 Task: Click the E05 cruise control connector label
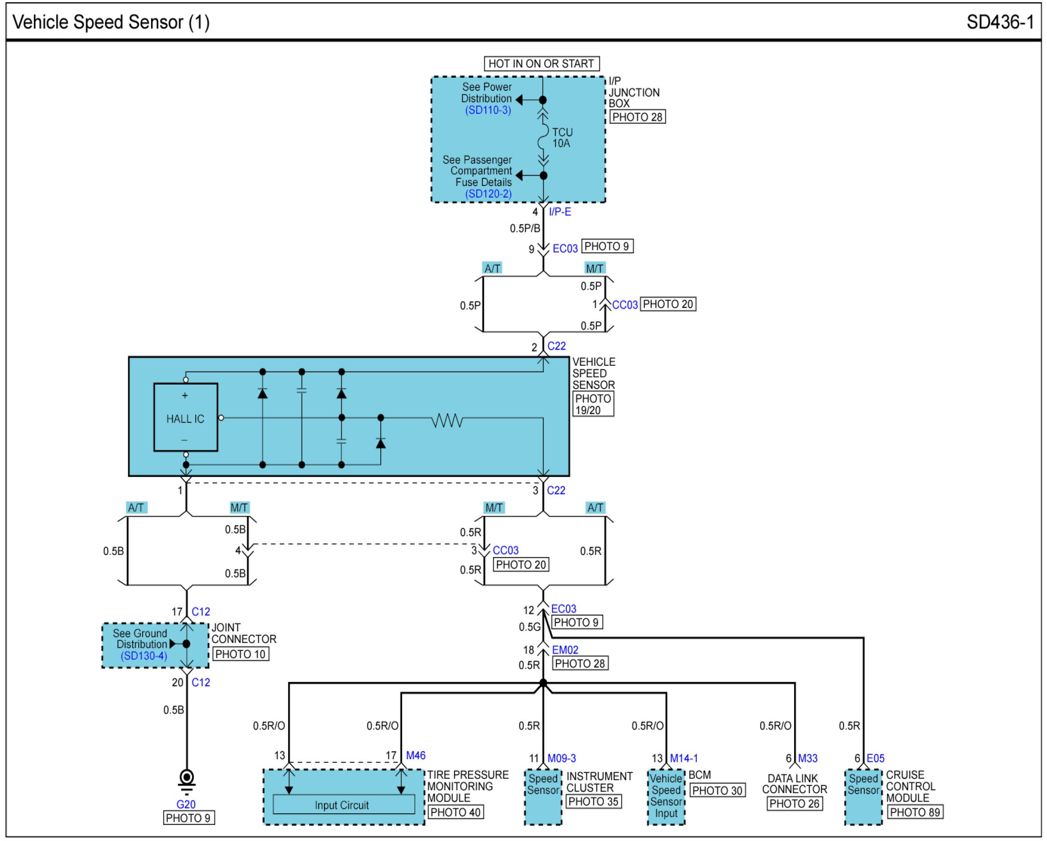tap(875, 758)
